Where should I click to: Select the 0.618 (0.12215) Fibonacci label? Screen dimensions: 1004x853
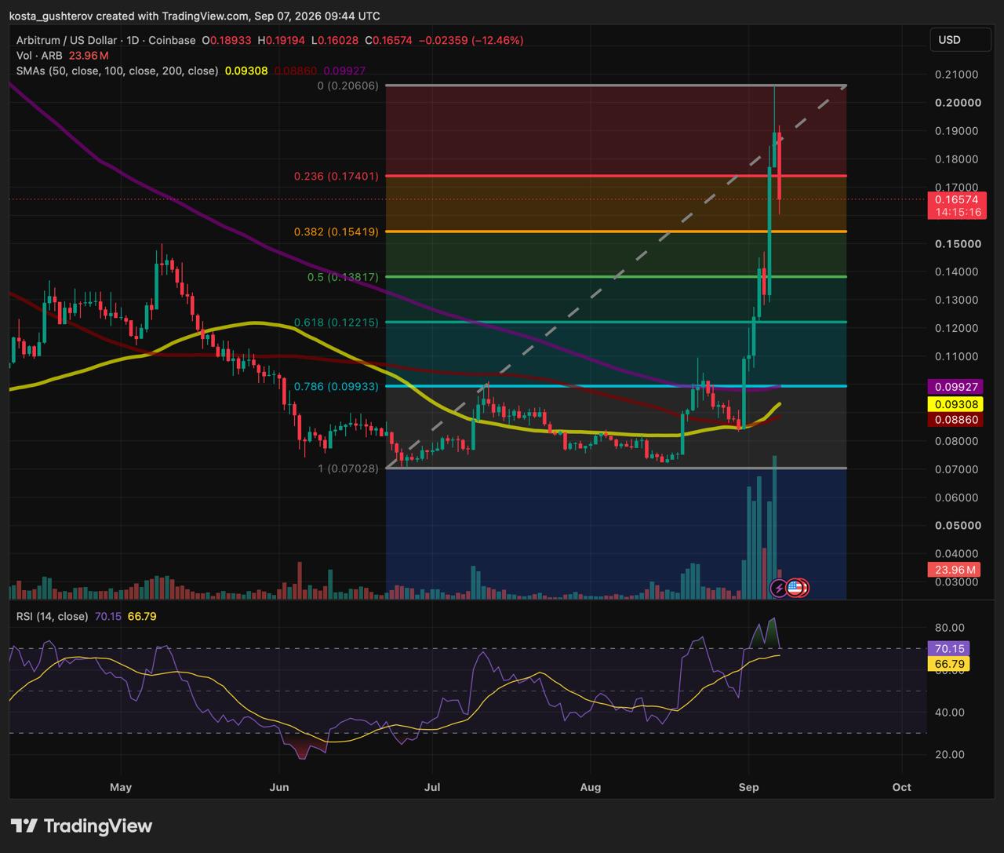pyautogui.click(x=336, y=323)
